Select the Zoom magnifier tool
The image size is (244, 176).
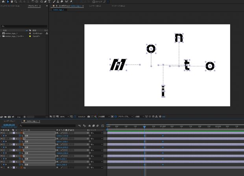[x=16, y=2]
